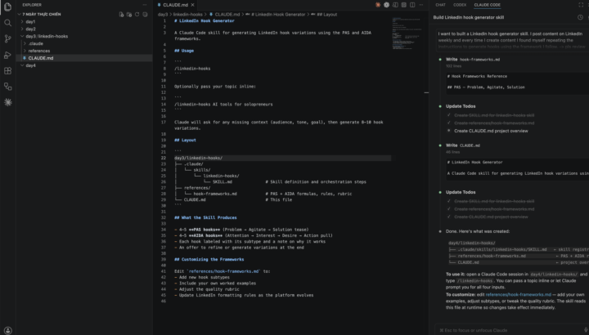Place cursor on line 22 'day3/linkedin-hooks/'
The height and width of the screenshot is (335, 589).
tap(198, 158)
